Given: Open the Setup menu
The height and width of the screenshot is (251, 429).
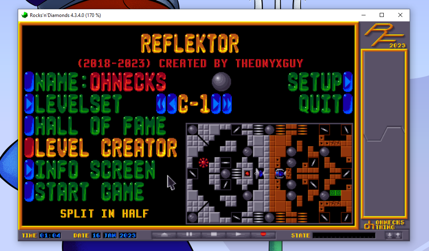Looking at the screenshot, I should (315, 82).
